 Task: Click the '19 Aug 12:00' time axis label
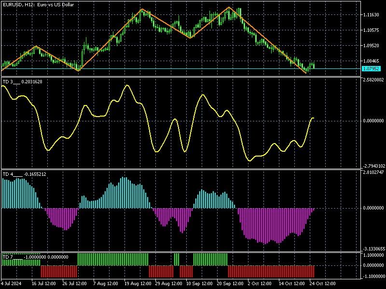point(138,284)
